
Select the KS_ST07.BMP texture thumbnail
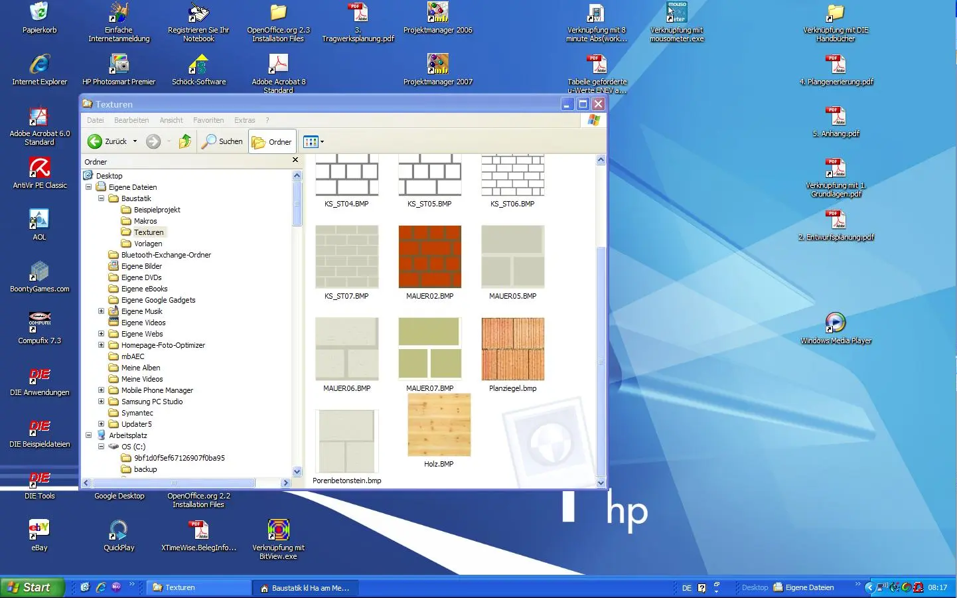347,257
